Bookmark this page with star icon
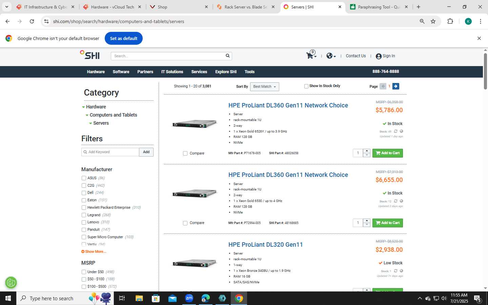 point(433,21)
